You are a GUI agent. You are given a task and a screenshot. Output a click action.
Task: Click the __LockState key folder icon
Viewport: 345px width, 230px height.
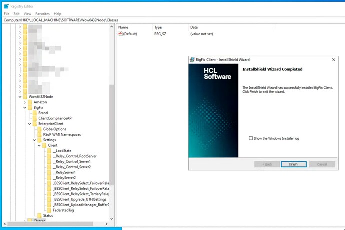point(49,150)
